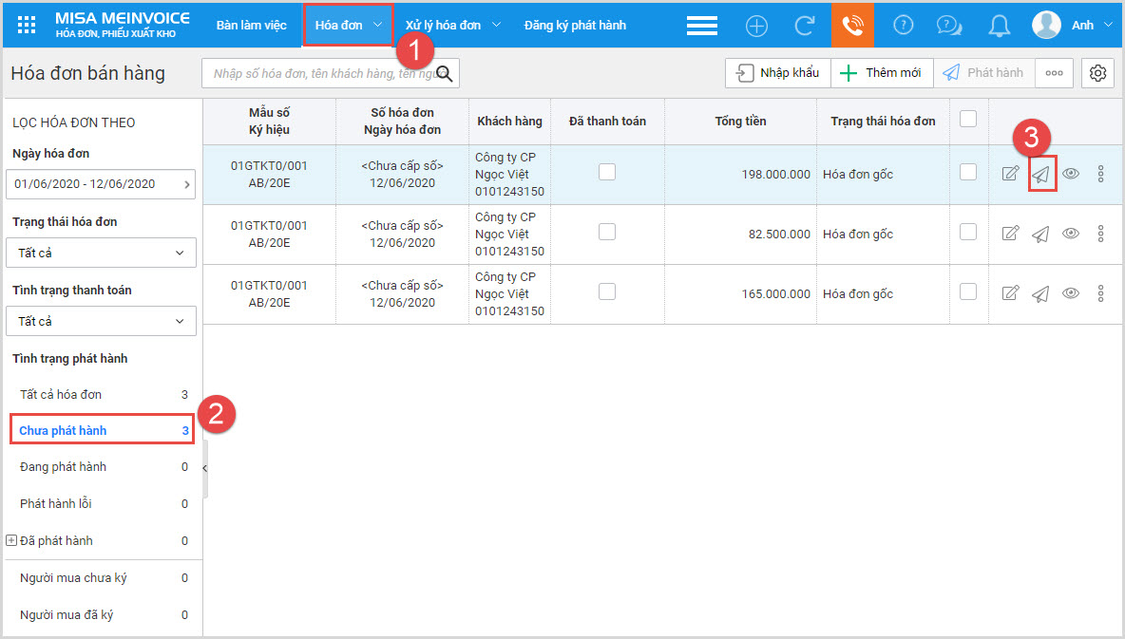The height and width of the screenshot is (639, 1125).
Task: Tick Đã thanh toán for the 198.000.000 invoice
Action: (607, 172)
